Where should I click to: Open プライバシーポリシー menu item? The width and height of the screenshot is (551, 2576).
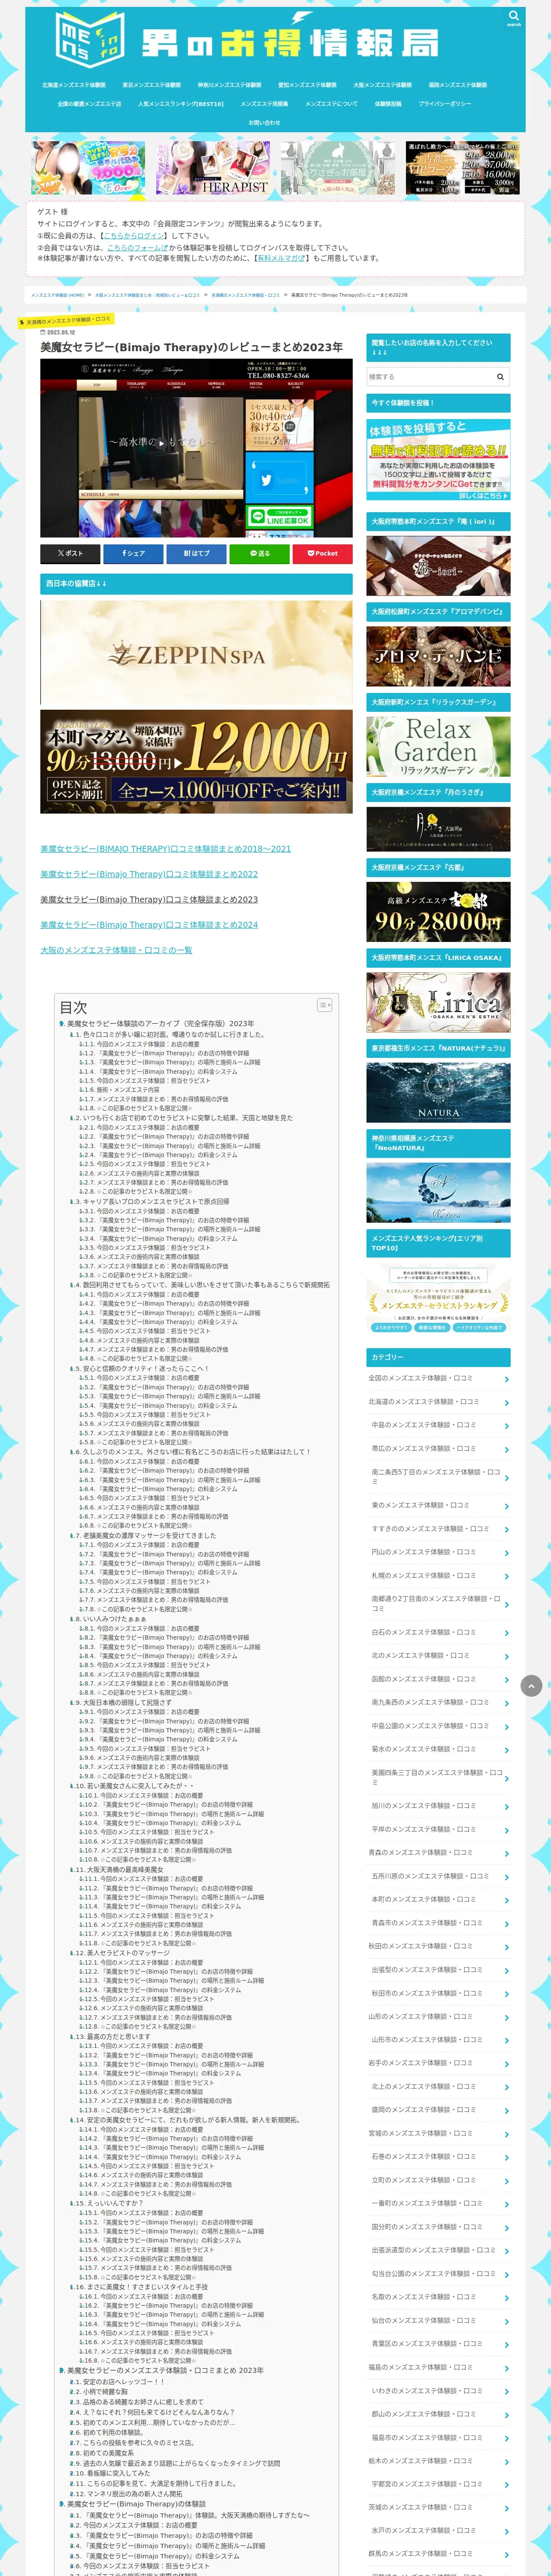point(445,104)
